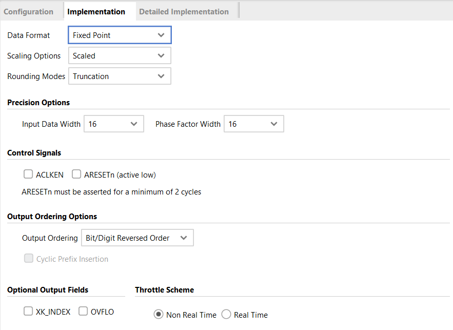The width and height of the screenshot is (453, 330).
Task: Enable the XK_INDEX output field
Action: pos(28,311)
